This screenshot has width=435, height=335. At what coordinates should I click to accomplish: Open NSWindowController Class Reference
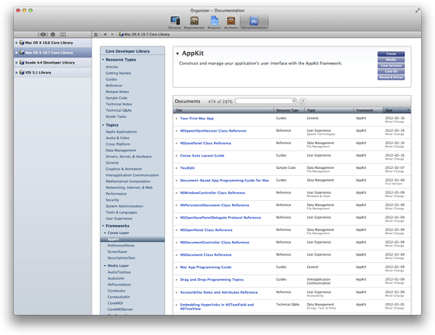pyautogui.click(x=212, y=193)
